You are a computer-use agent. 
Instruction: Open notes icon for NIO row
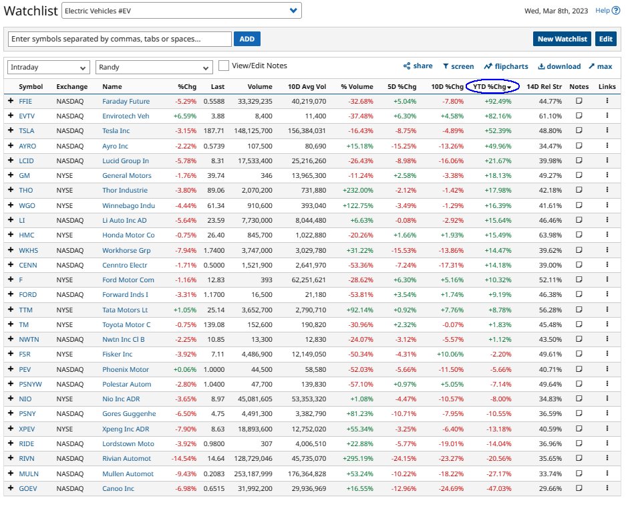tap(579, 398)
